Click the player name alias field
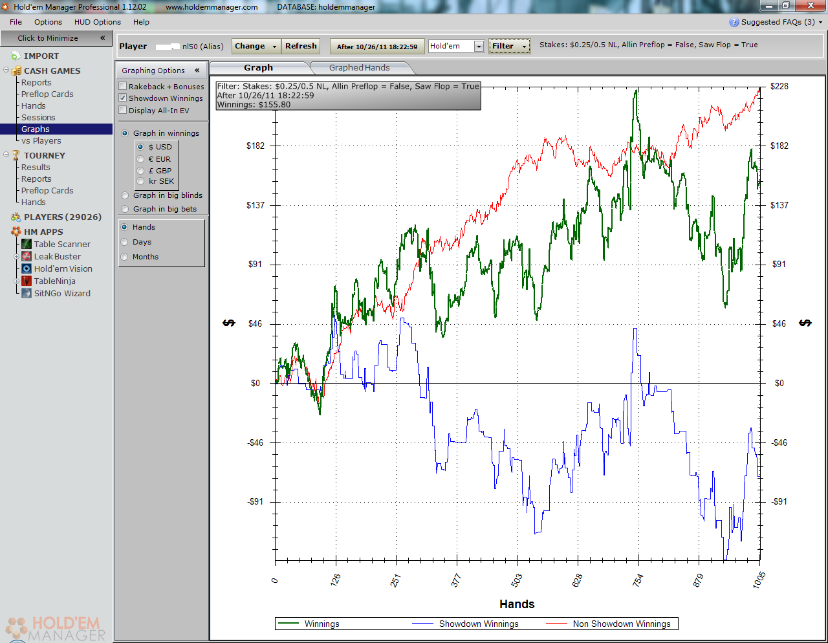 190,47
